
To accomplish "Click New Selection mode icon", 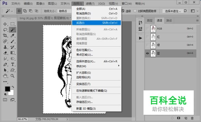I will coord(19,11).
